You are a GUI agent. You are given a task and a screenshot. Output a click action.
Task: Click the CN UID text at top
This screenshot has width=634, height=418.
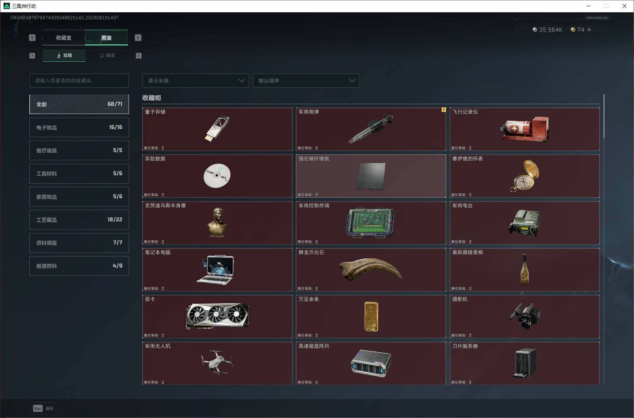(65, 17)
